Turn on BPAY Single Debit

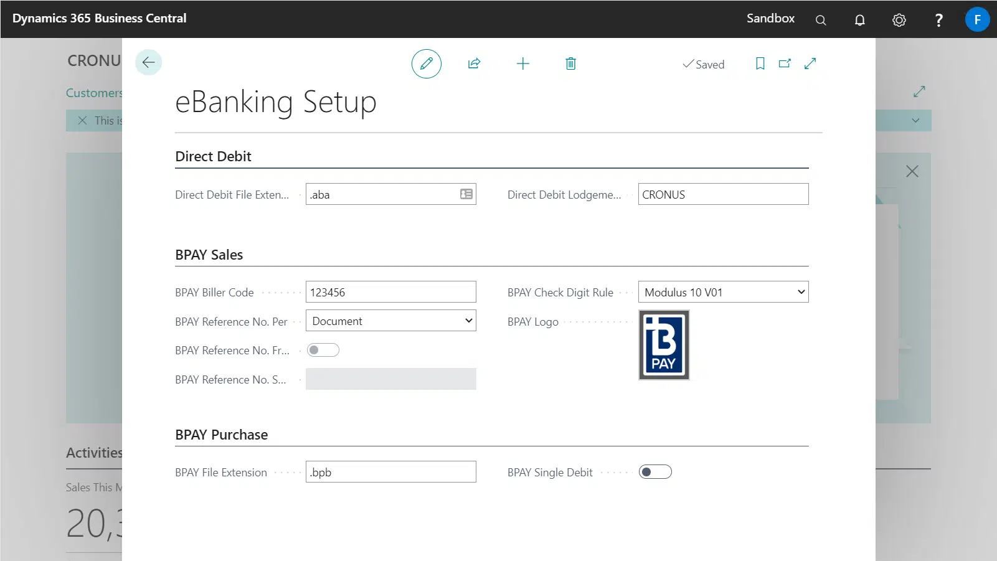tap(655, 471)
